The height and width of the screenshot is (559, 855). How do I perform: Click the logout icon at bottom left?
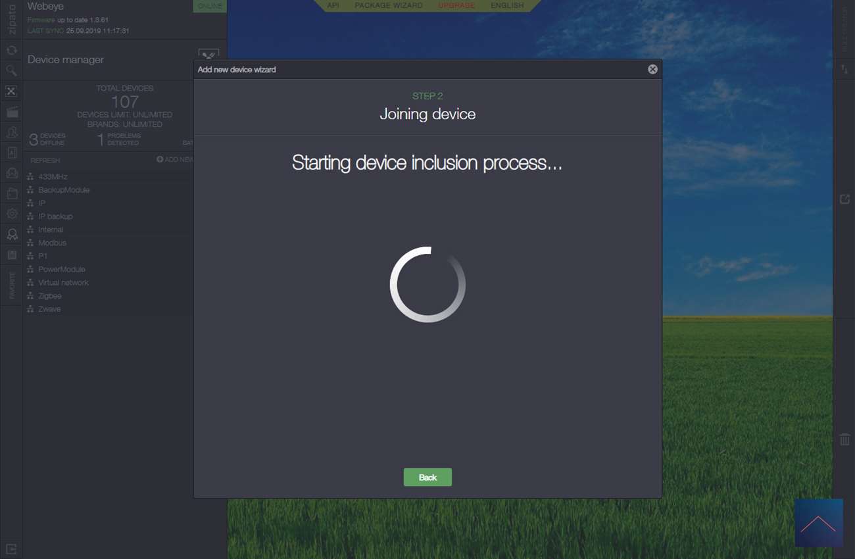click(11, 548)
